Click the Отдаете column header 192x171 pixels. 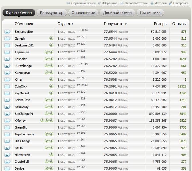(65, 24)
